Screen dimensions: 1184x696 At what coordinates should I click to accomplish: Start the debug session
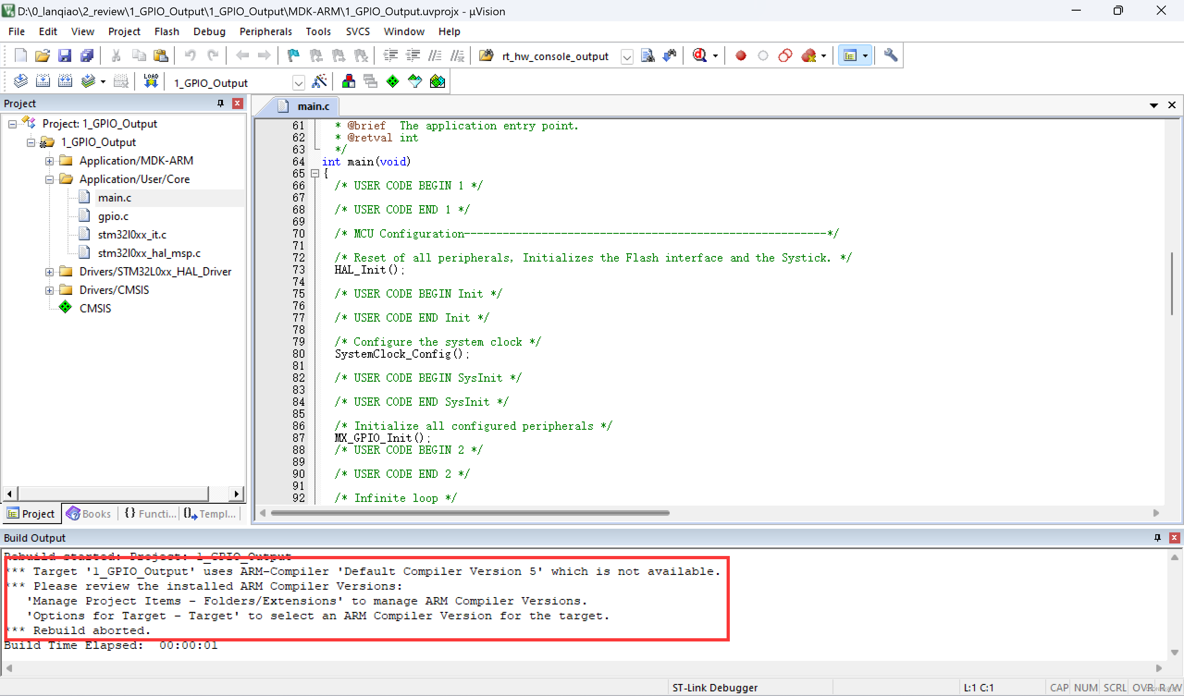[x=699, y=56]
